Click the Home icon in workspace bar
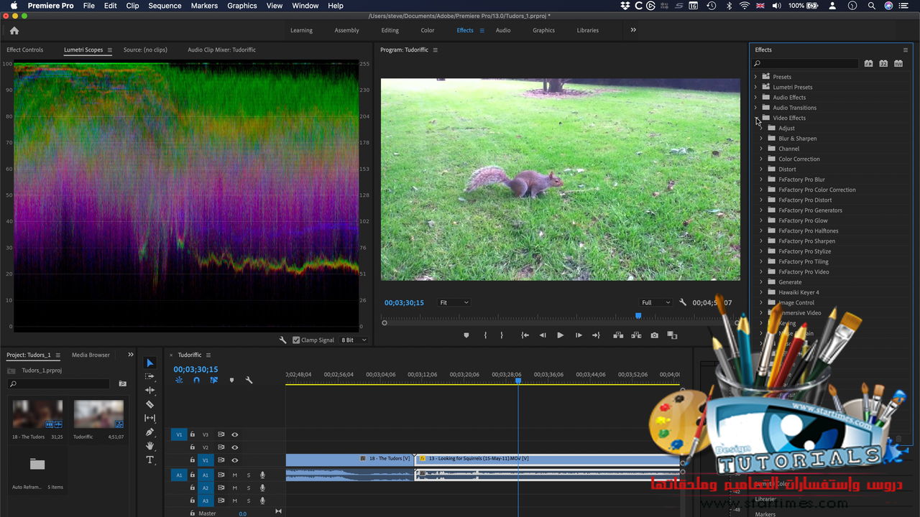This screenshot has height=517, width=920. [x=14, y=30]
